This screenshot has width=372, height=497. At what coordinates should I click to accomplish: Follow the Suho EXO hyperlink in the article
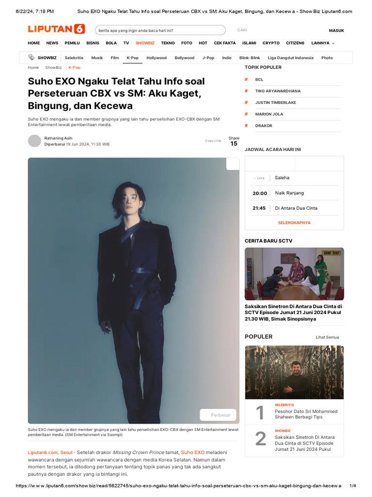coord(193,453)
